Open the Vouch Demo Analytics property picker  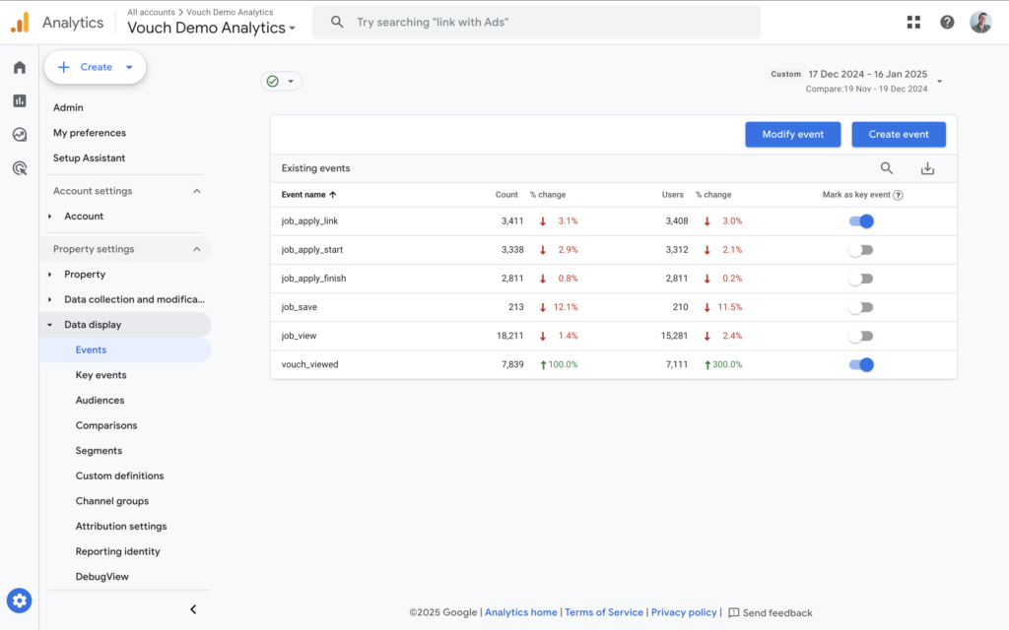tap(211, 28)
